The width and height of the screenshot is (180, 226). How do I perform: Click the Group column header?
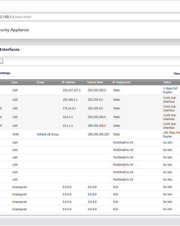(x=40, y=82)
